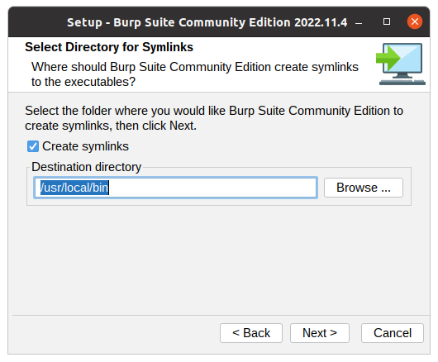Click the Select Directory for Symlinks heading
The width and height of the screenshot is (438, 362).
pos(109,47)
